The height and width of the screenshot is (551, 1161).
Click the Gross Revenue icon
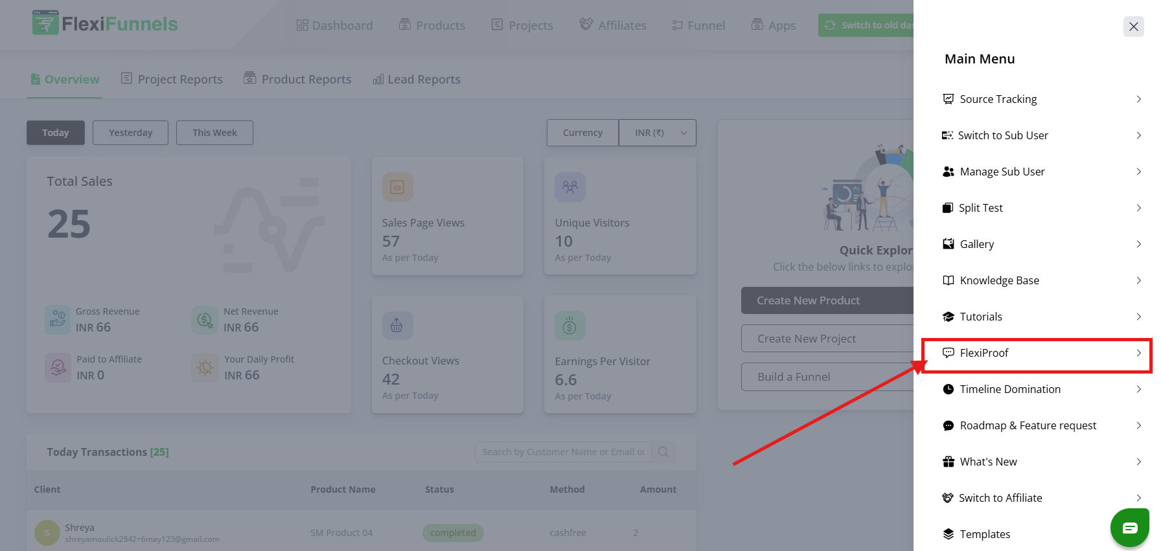58,320
